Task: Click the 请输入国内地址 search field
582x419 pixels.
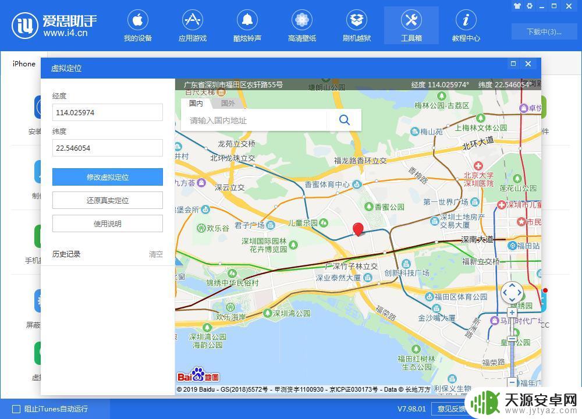Action: tap(254, 120)
